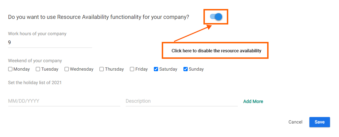This screenshot has width=339, height=137.
Task: Click the MM/DD/YYYY holiday date field
Action: [x=64, y=101]
